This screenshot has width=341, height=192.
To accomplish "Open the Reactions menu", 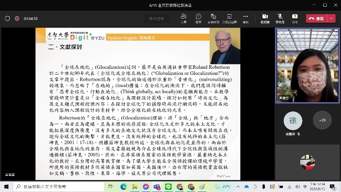I will point(213,18).
